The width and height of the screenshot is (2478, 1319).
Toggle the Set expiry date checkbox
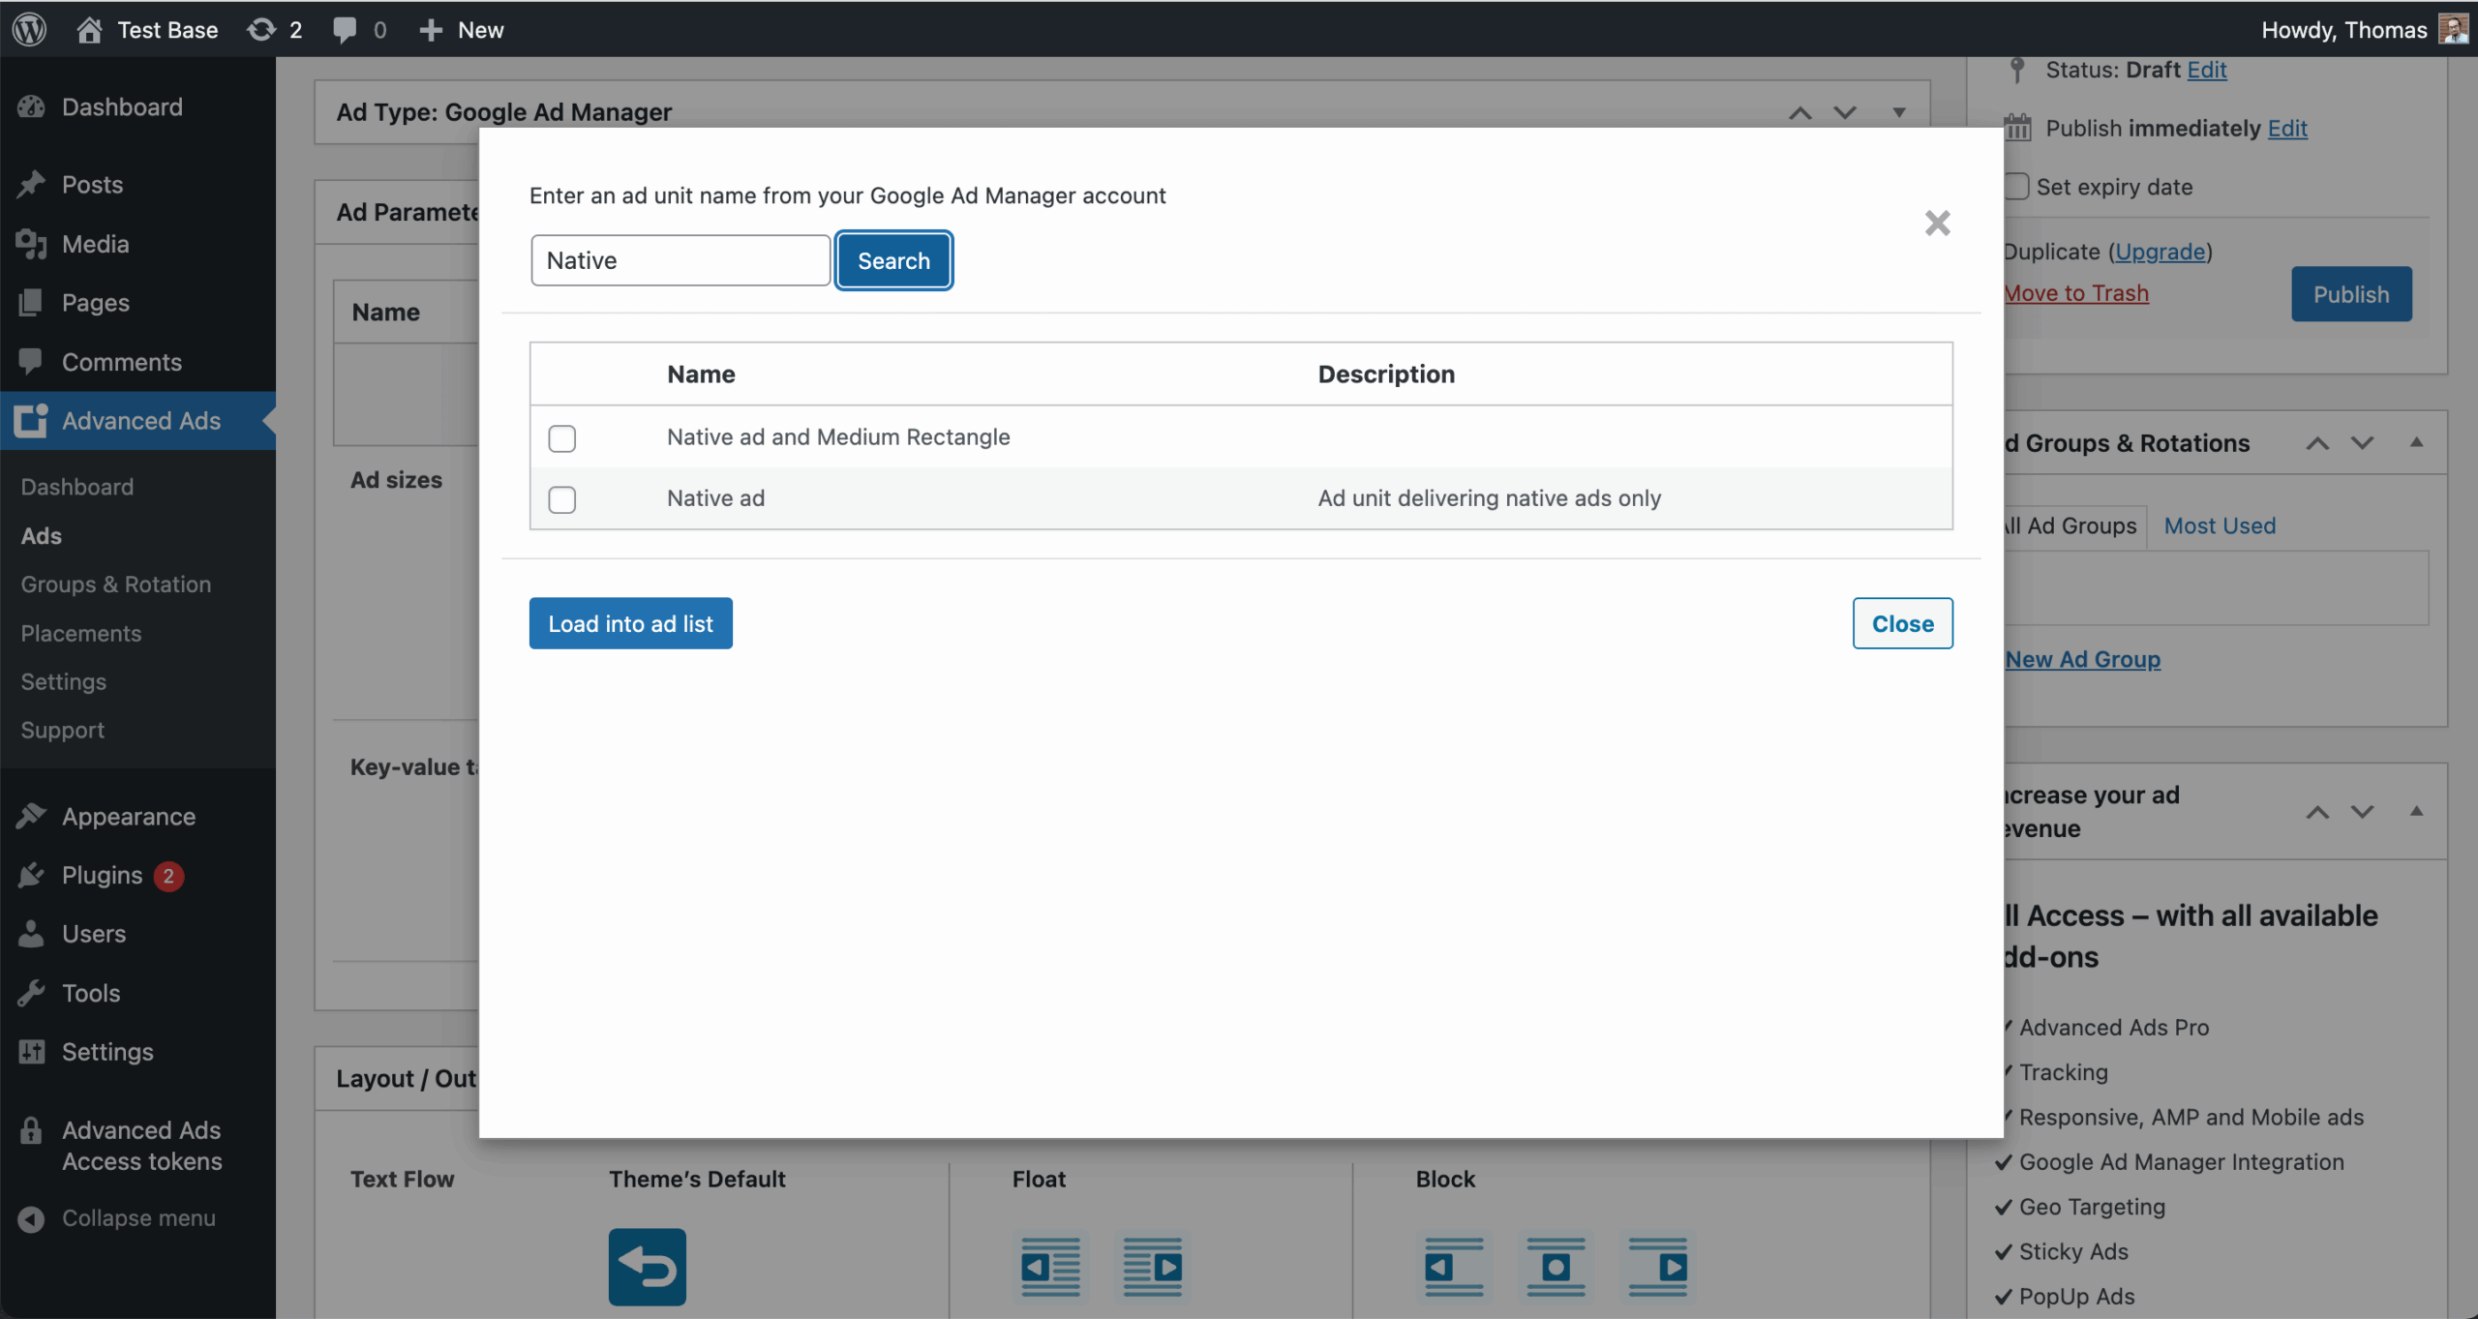pyautogui.click(x=2015, y=186)
